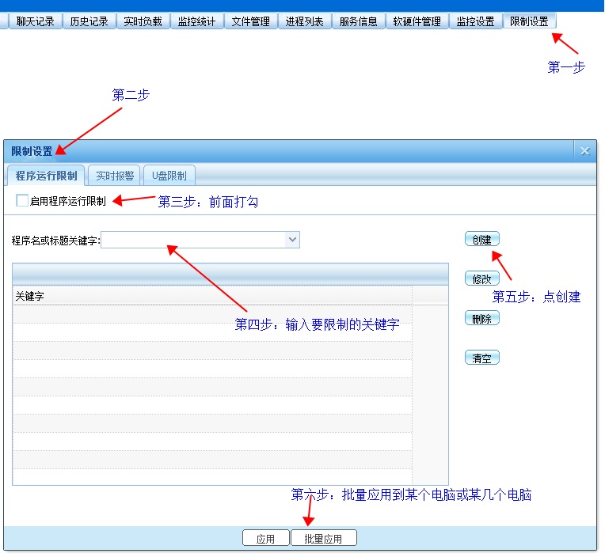Switch to the 实时报警 dialog tab
This screenshot has width=605, height=557.
pyautogui.click(x=115, y=176)
